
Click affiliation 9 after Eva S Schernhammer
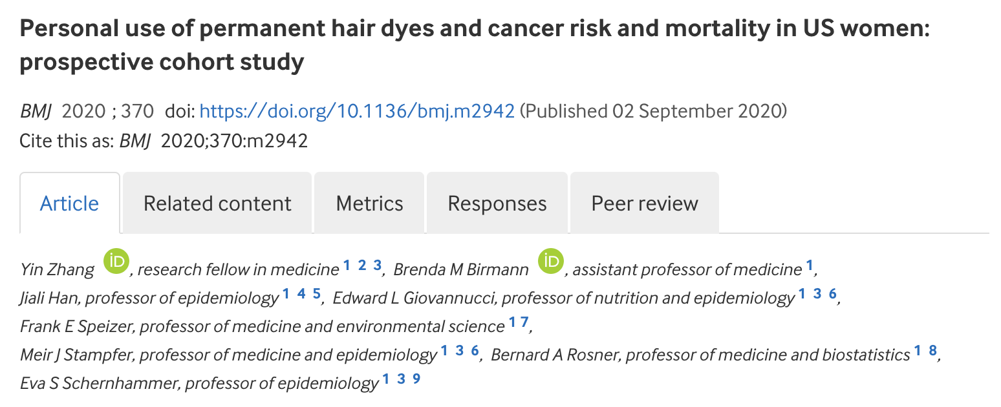pyautogui.click(x=416, y=379)
